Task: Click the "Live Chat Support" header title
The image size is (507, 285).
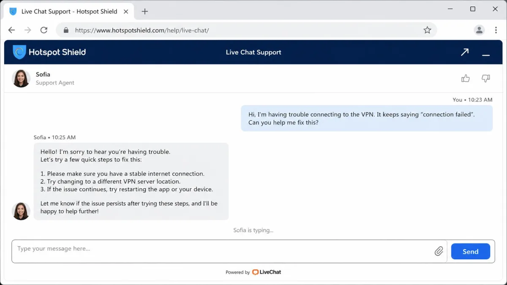Action: point(253,52)
